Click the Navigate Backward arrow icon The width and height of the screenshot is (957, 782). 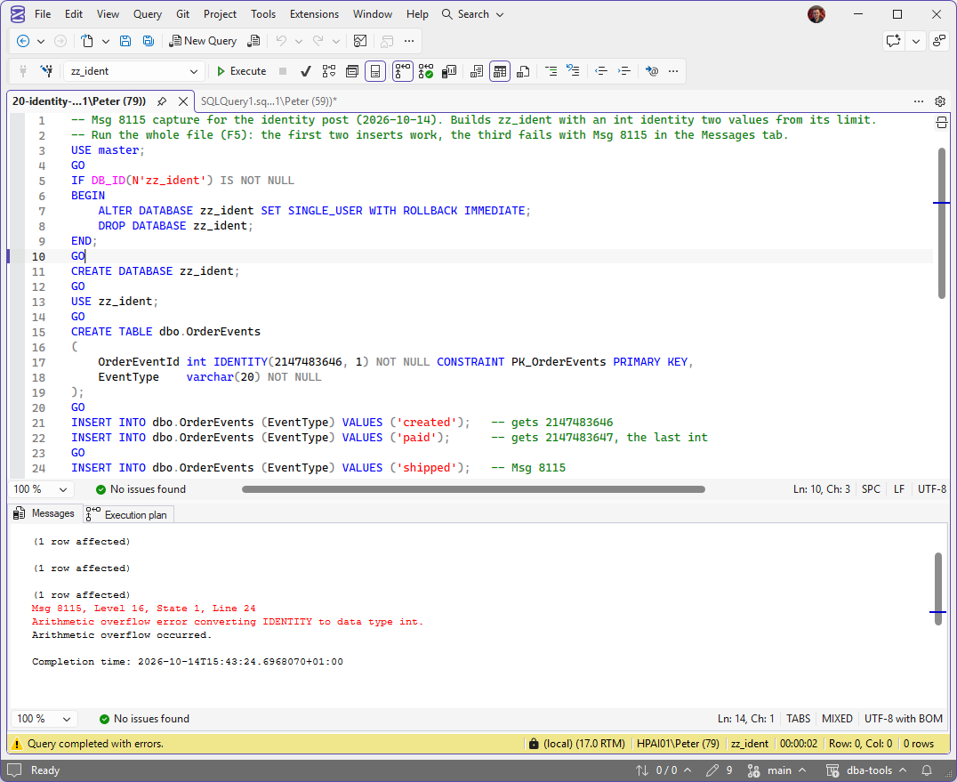(22, 41)
